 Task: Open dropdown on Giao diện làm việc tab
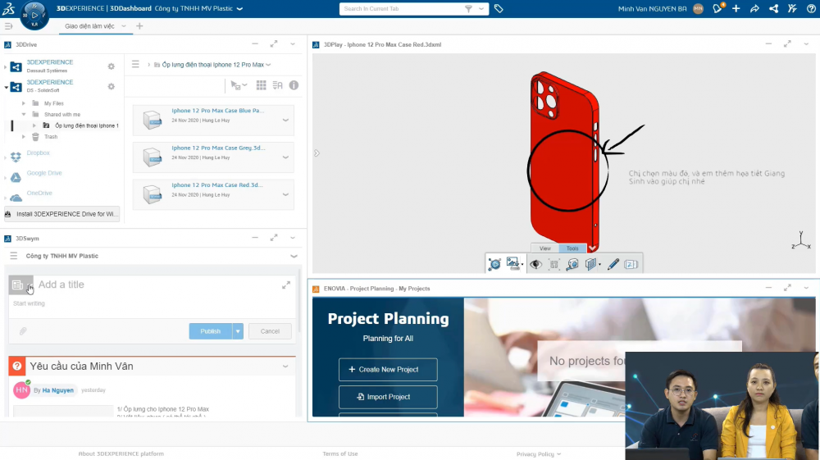124,26
